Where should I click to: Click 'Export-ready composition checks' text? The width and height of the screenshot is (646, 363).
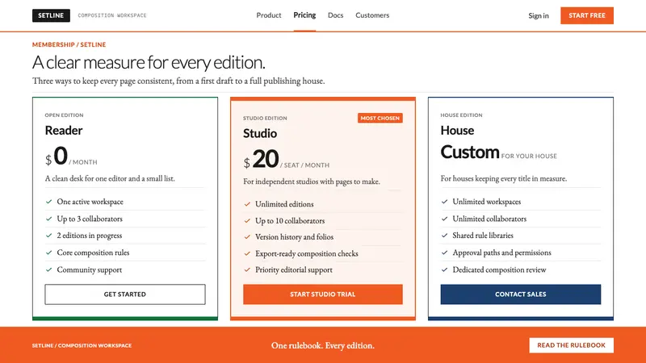(307, 253)
